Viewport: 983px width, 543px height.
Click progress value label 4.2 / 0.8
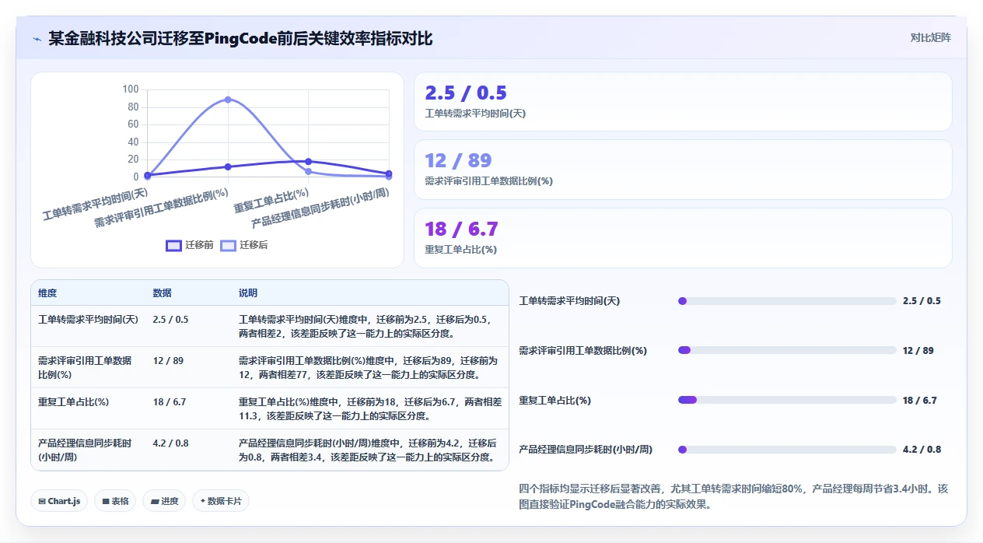coord(922,450)
